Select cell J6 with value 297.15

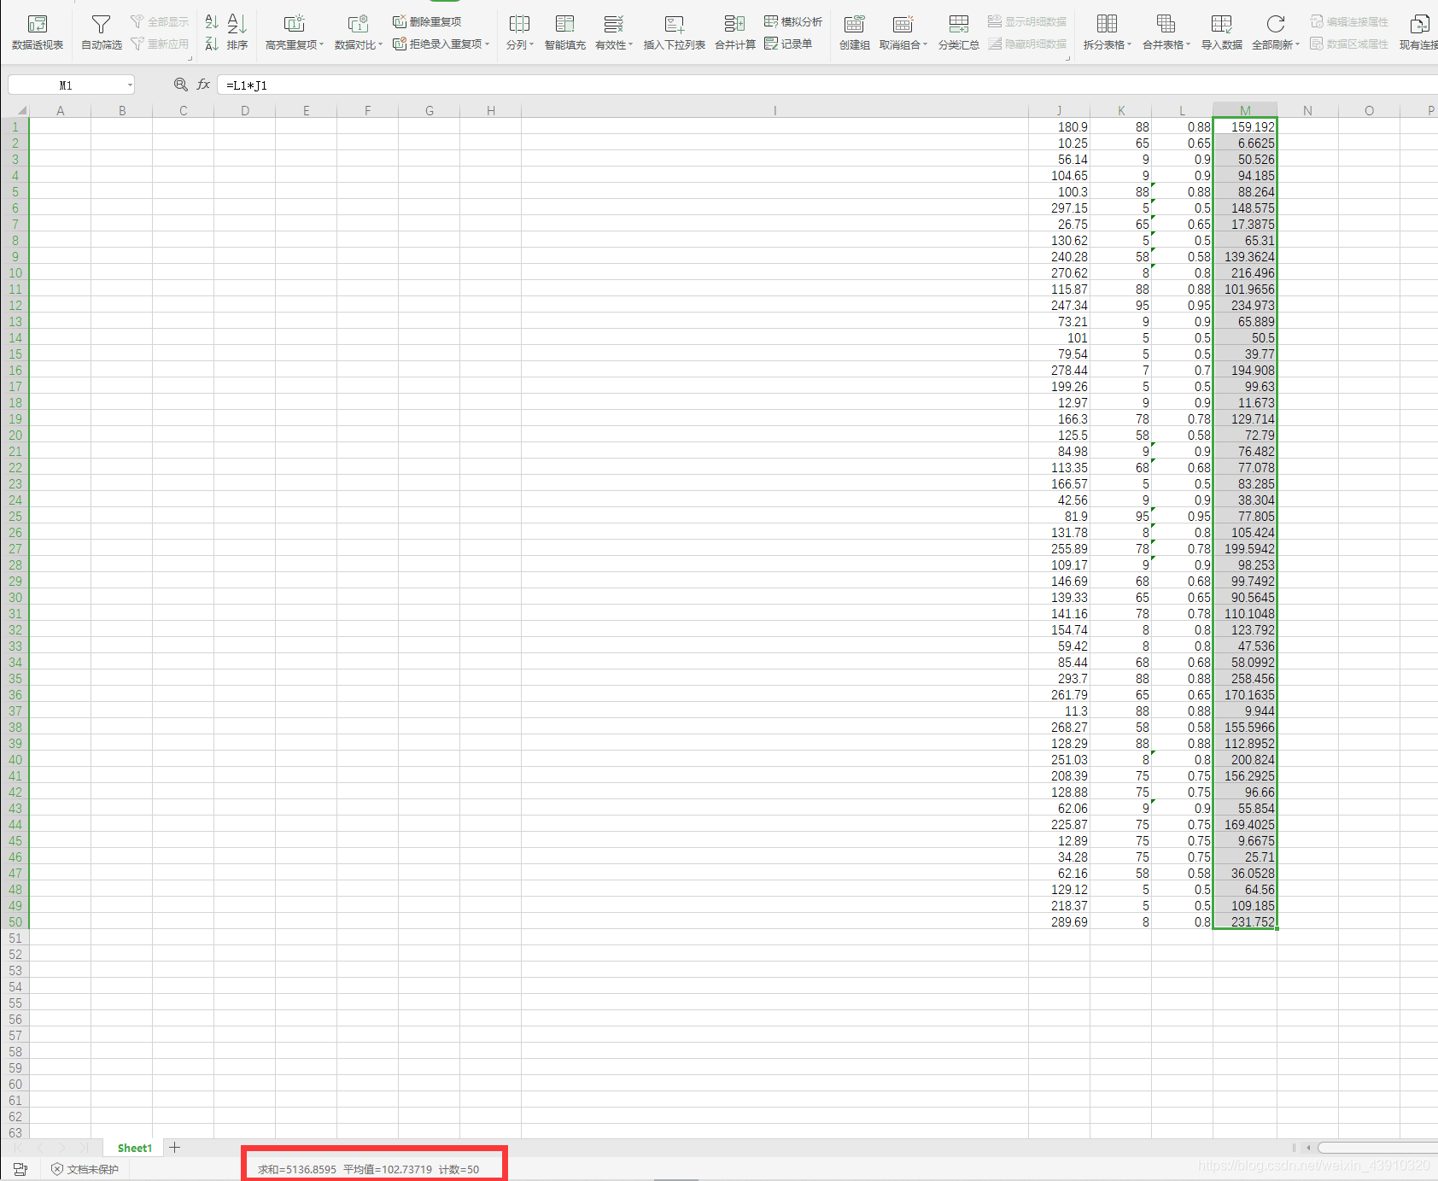[1059, 208]
